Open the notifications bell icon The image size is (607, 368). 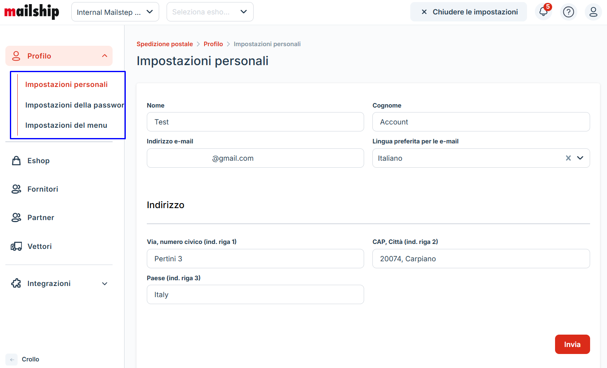543,12
